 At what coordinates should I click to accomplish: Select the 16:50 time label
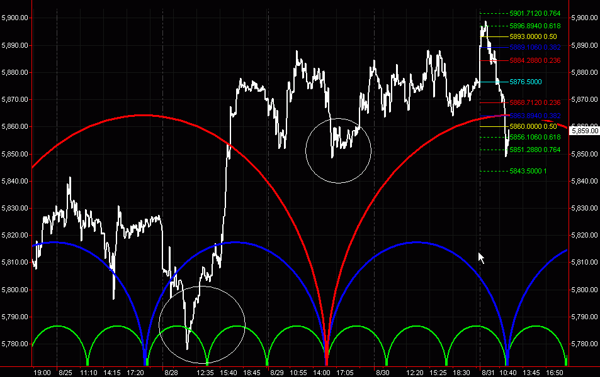pos(555,373)
